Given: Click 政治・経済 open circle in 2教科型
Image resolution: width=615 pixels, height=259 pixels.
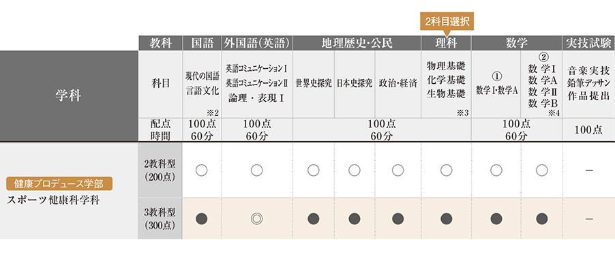Looking at the screenshot, I should [397, 170].
